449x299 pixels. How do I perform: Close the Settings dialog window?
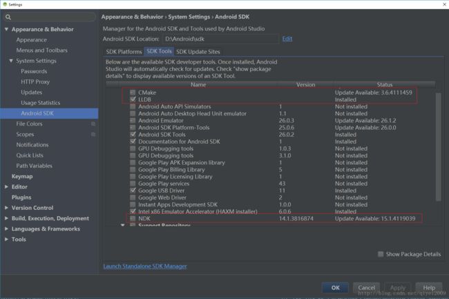(x=444, y=4)
